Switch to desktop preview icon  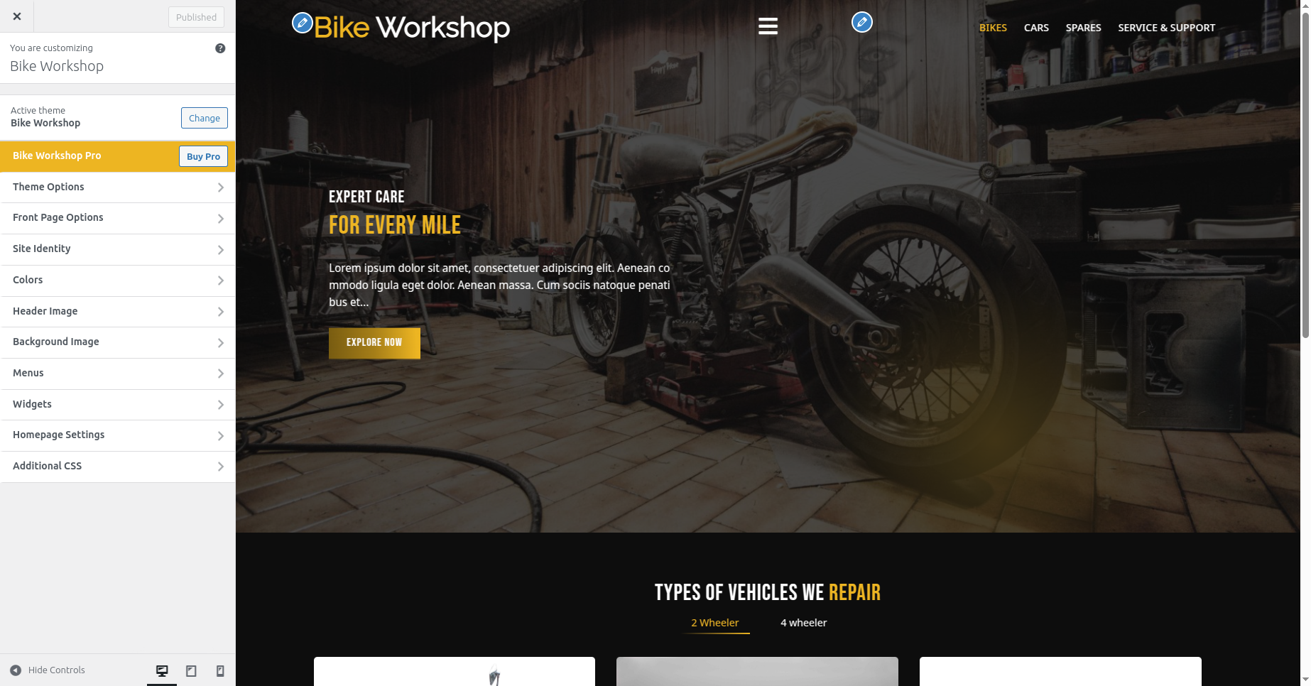pos(162,670)
